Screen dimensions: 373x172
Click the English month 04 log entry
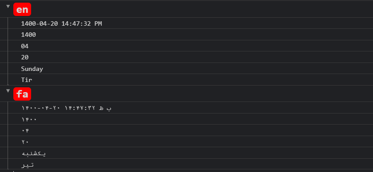(25, 46)
